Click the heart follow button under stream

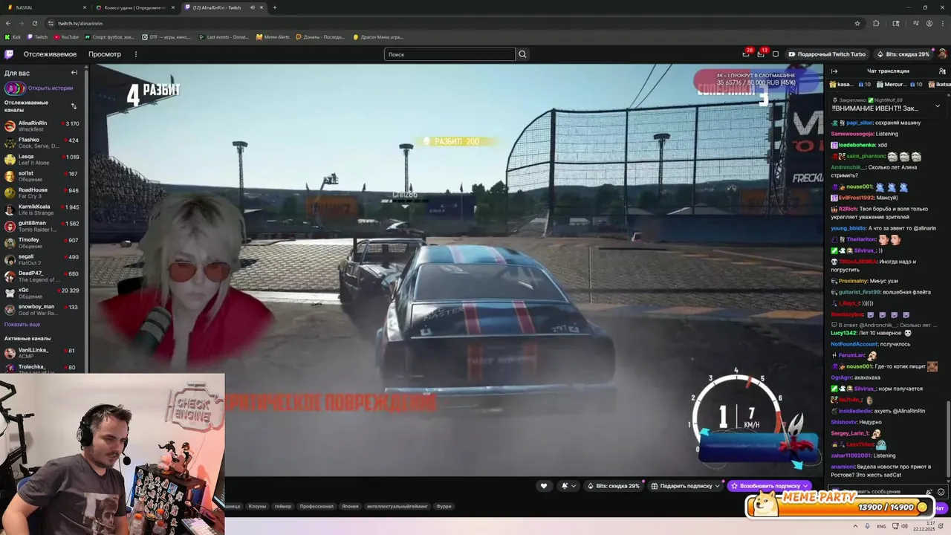click(x=544, y=486)
